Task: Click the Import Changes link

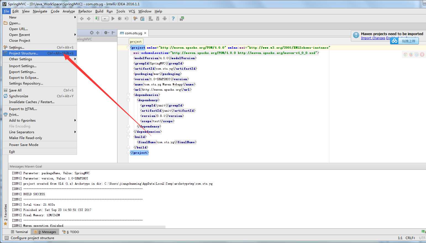Action: tap(373, 38)
